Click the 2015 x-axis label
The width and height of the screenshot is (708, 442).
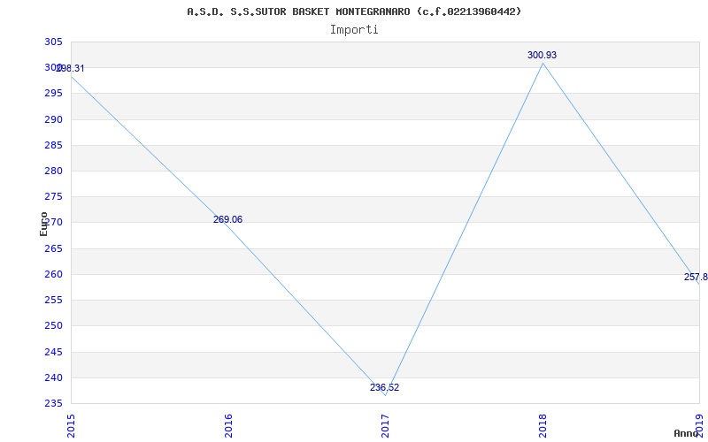[x=71, y=426]
